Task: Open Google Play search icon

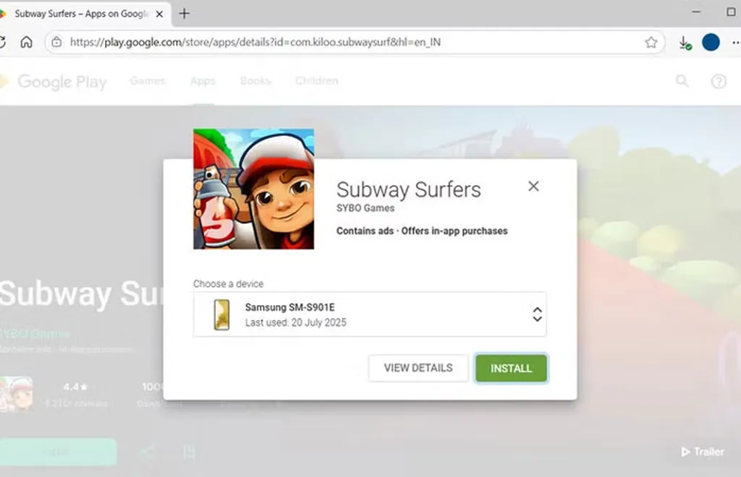Action: (682, 81)
